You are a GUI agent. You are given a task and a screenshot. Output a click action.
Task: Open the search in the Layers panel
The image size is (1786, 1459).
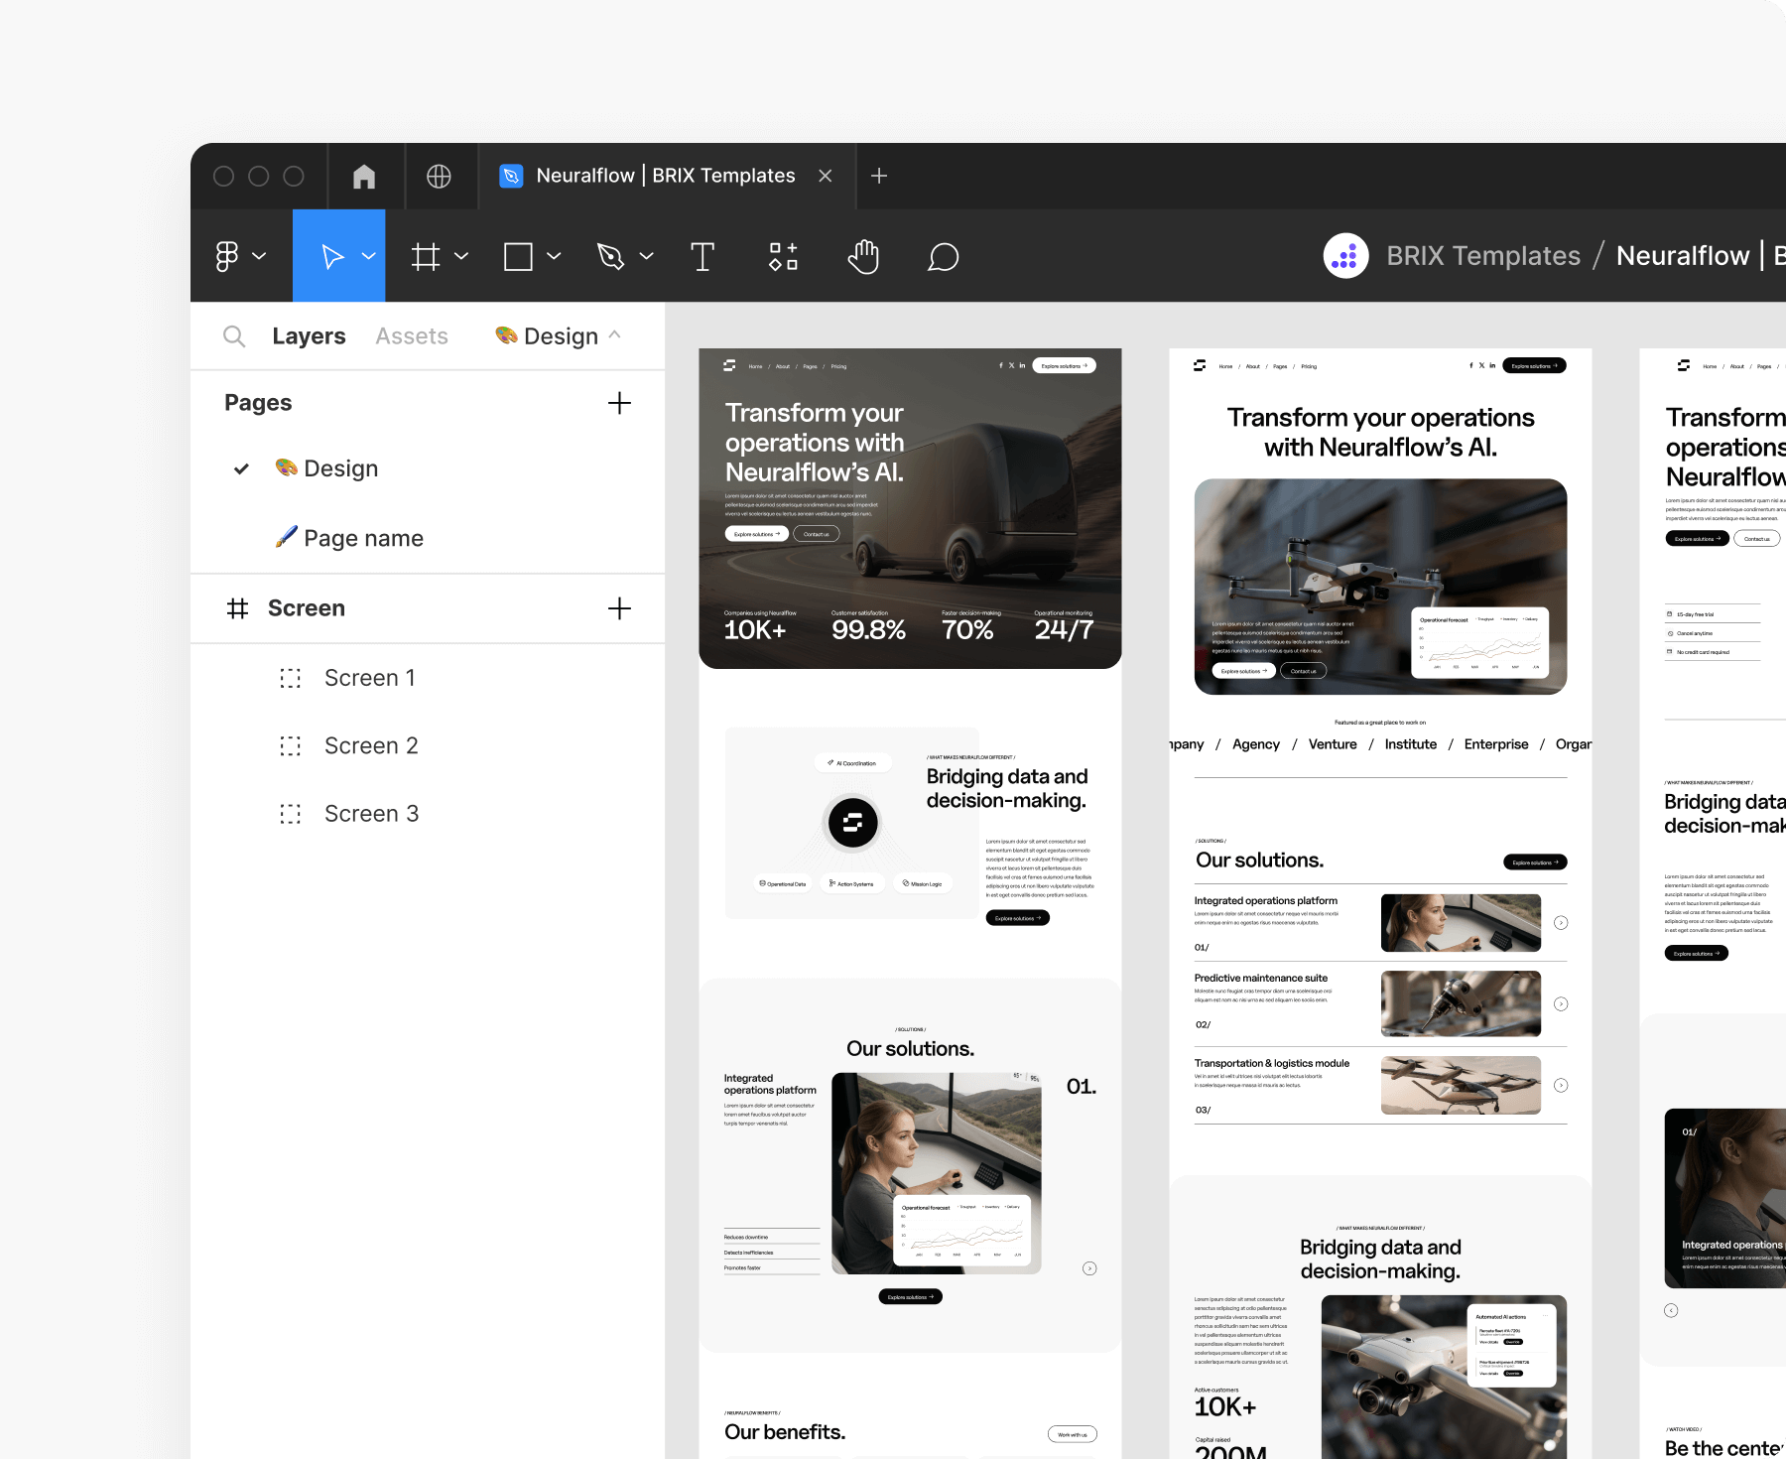point(234,335)
